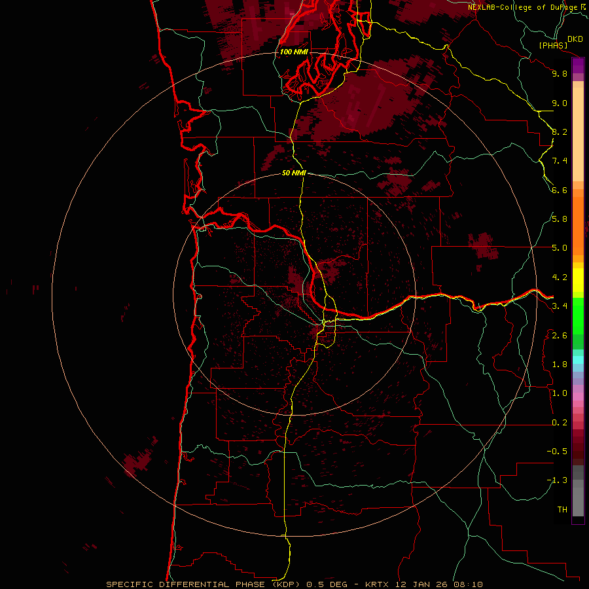Click the 0.5 DEG elevation text
The image size is (589, 589).
coord(327,584)
